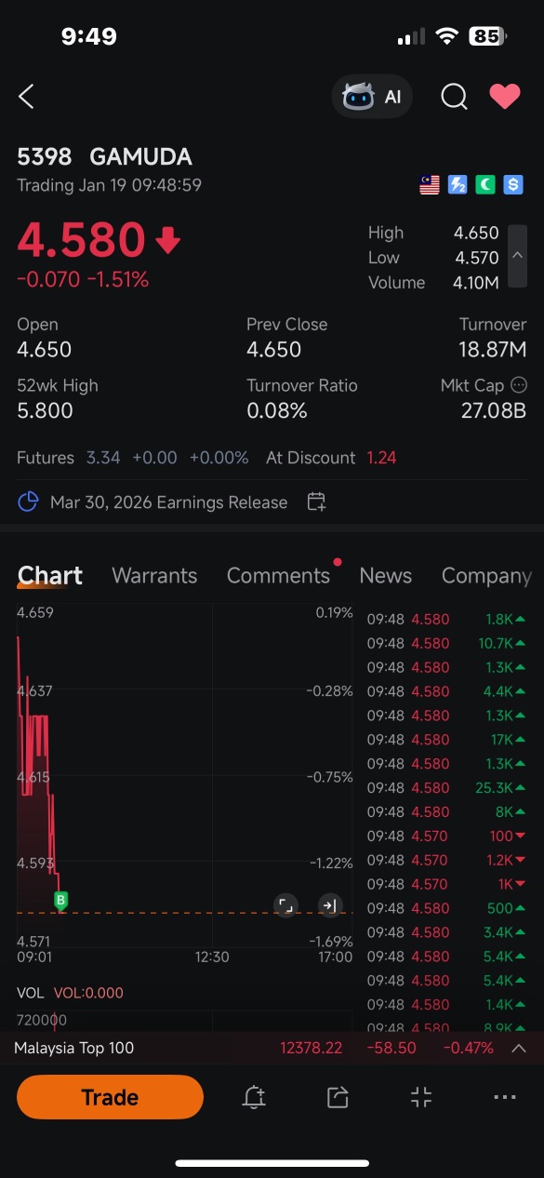The width and height of the screenshot is (544, 1178).
Task: Tap the green B buy marker on chart
Action: (x=61, y=900)
